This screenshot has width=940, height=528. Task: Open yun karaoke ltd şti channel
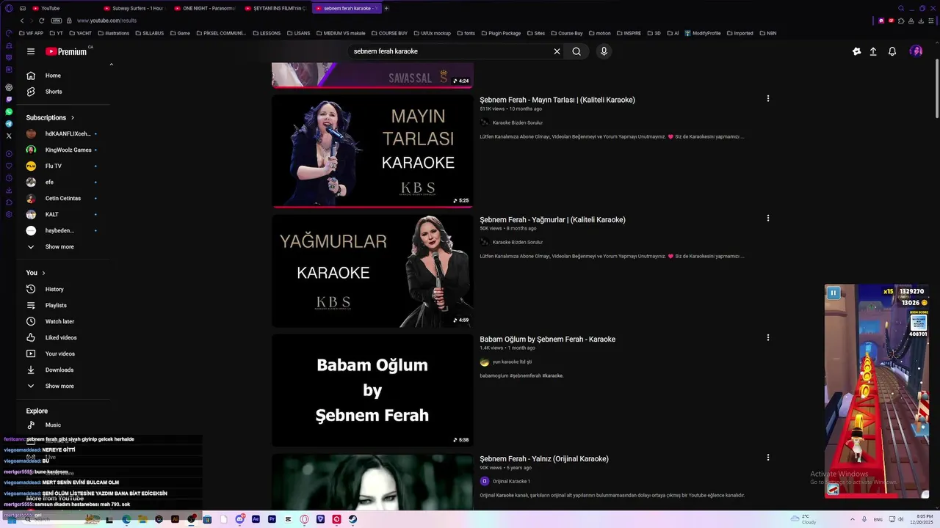(x=512, y=362)
